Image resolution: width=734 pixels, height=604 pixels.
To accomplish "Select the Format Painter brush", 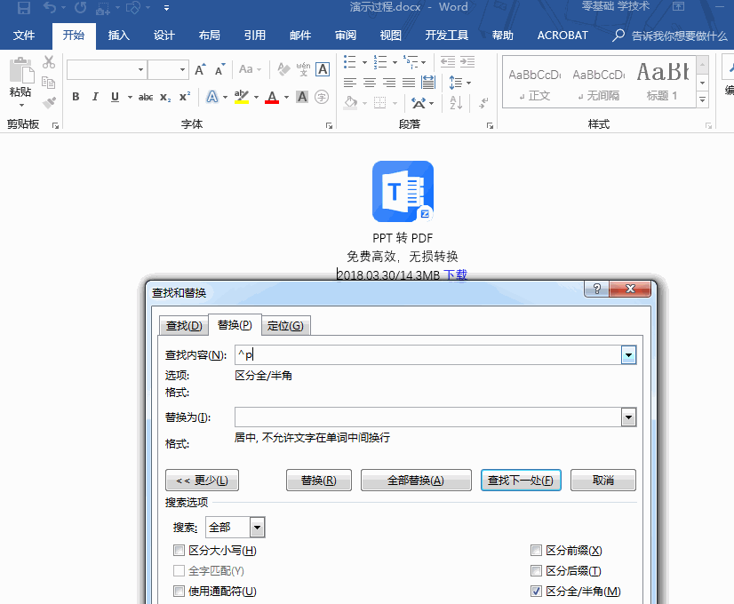I will (x=49, y=102).
